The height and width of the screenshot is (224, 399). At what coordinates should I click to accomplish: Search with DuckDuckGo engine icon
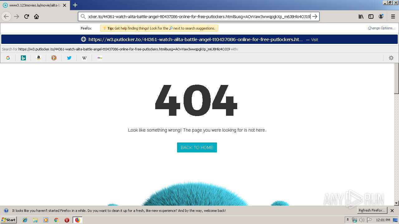point(54,58)
